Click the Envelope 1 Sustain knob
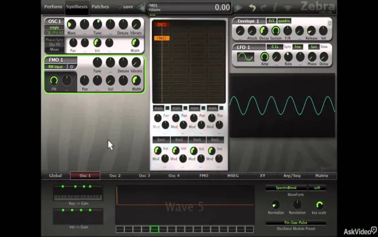 pos(275,31)
